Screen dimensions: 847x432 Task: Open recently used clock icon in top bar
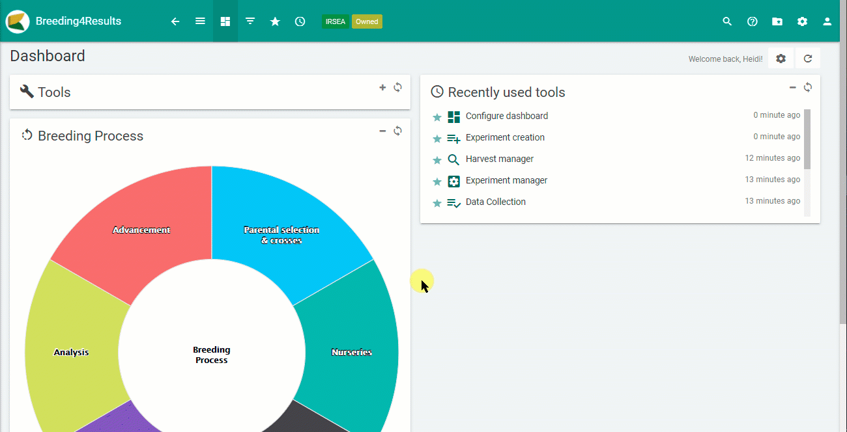[x=300, y=21]
